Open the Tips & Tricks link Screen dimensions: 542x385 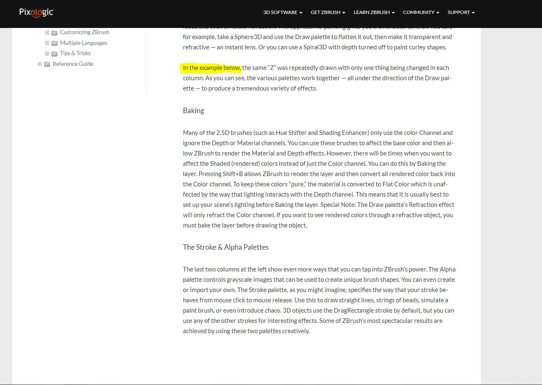tap(75, 53)
